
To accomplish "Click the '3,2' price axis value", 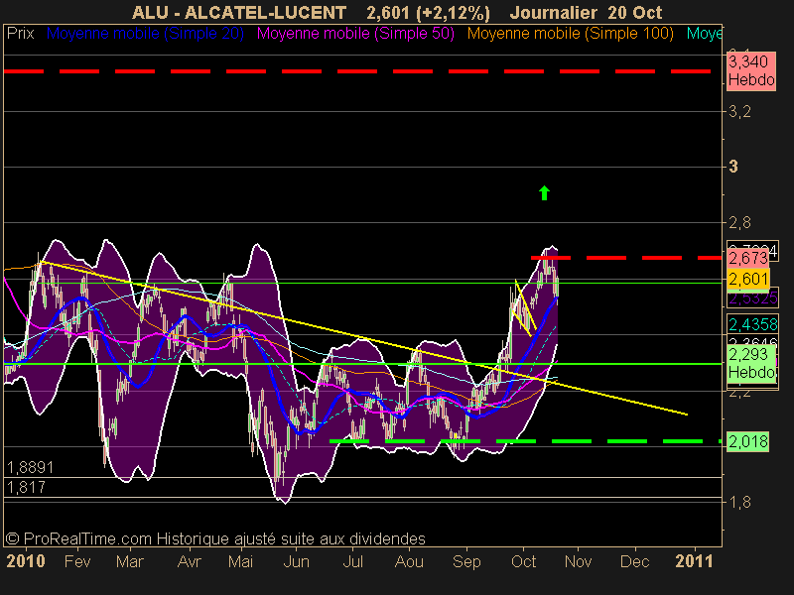I will coord(739,112).
